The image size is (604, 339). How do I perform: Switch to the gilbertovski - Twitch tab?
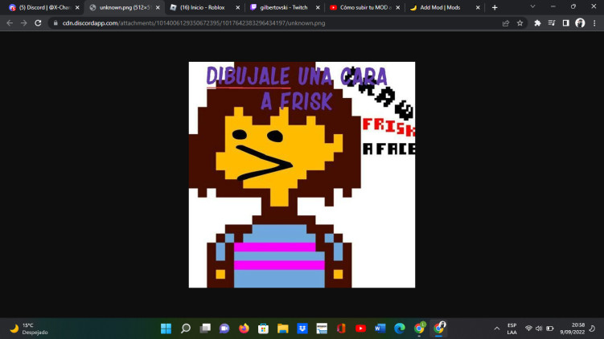point(283,7)
